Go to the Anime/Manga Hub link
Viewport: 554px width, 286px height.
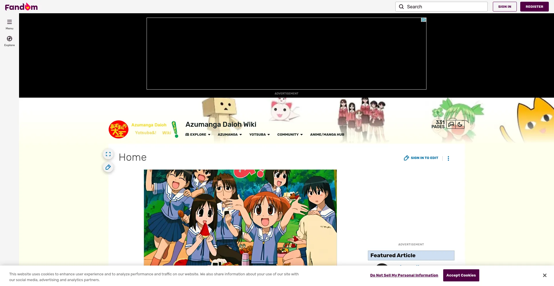(327, 135)
